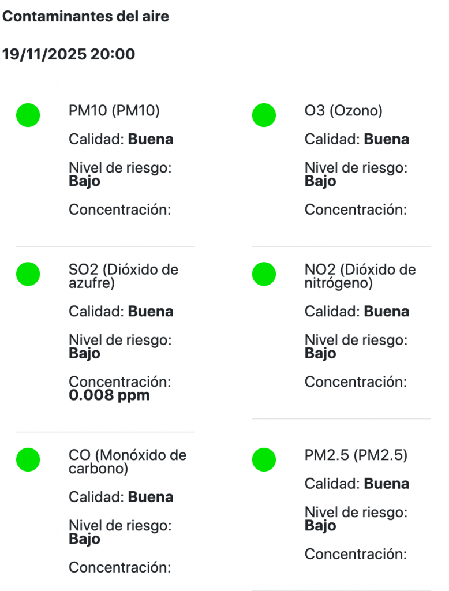Select the green CO quality indicator
The width and height of the screenshot is (449, 591).
click(x=28, y=460)
